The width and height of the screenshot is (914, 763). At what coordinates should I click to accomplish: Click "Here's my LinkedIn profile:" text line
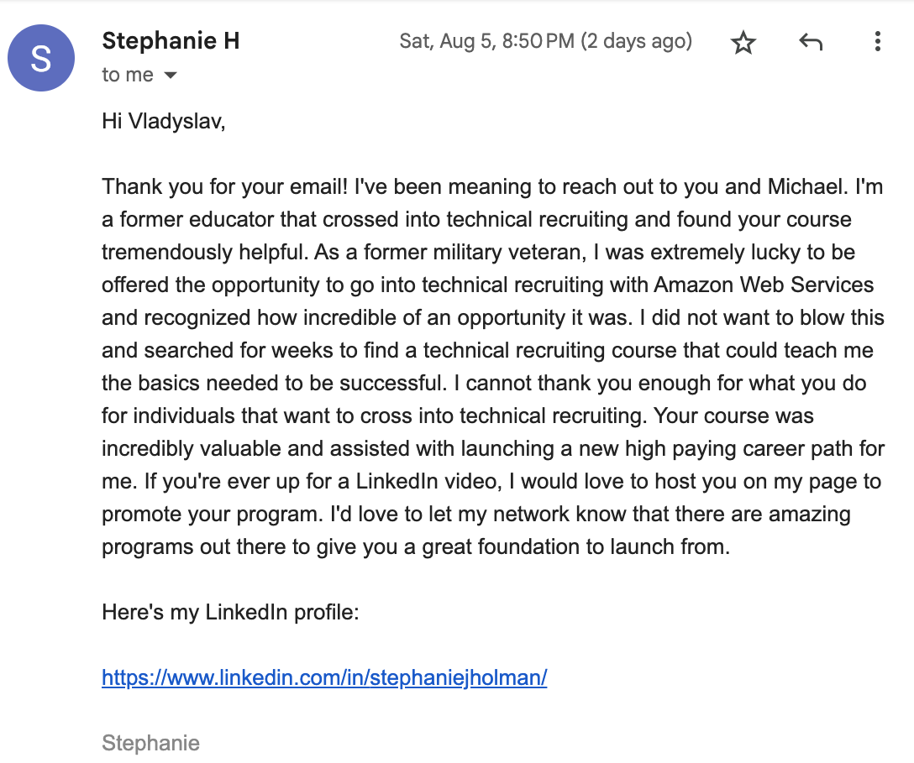tap(231, 612)
